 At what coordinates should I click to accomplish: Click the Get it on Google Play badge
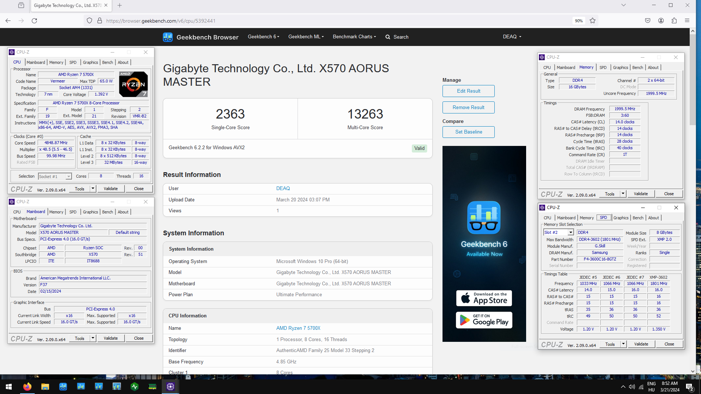tap(484, 320)
